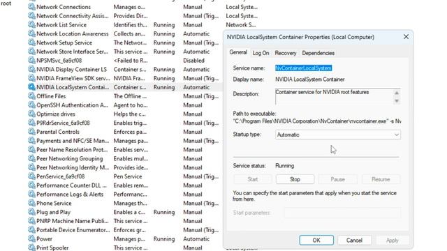
Task: Cancel the properties dialog
Action: click(354, 240)
